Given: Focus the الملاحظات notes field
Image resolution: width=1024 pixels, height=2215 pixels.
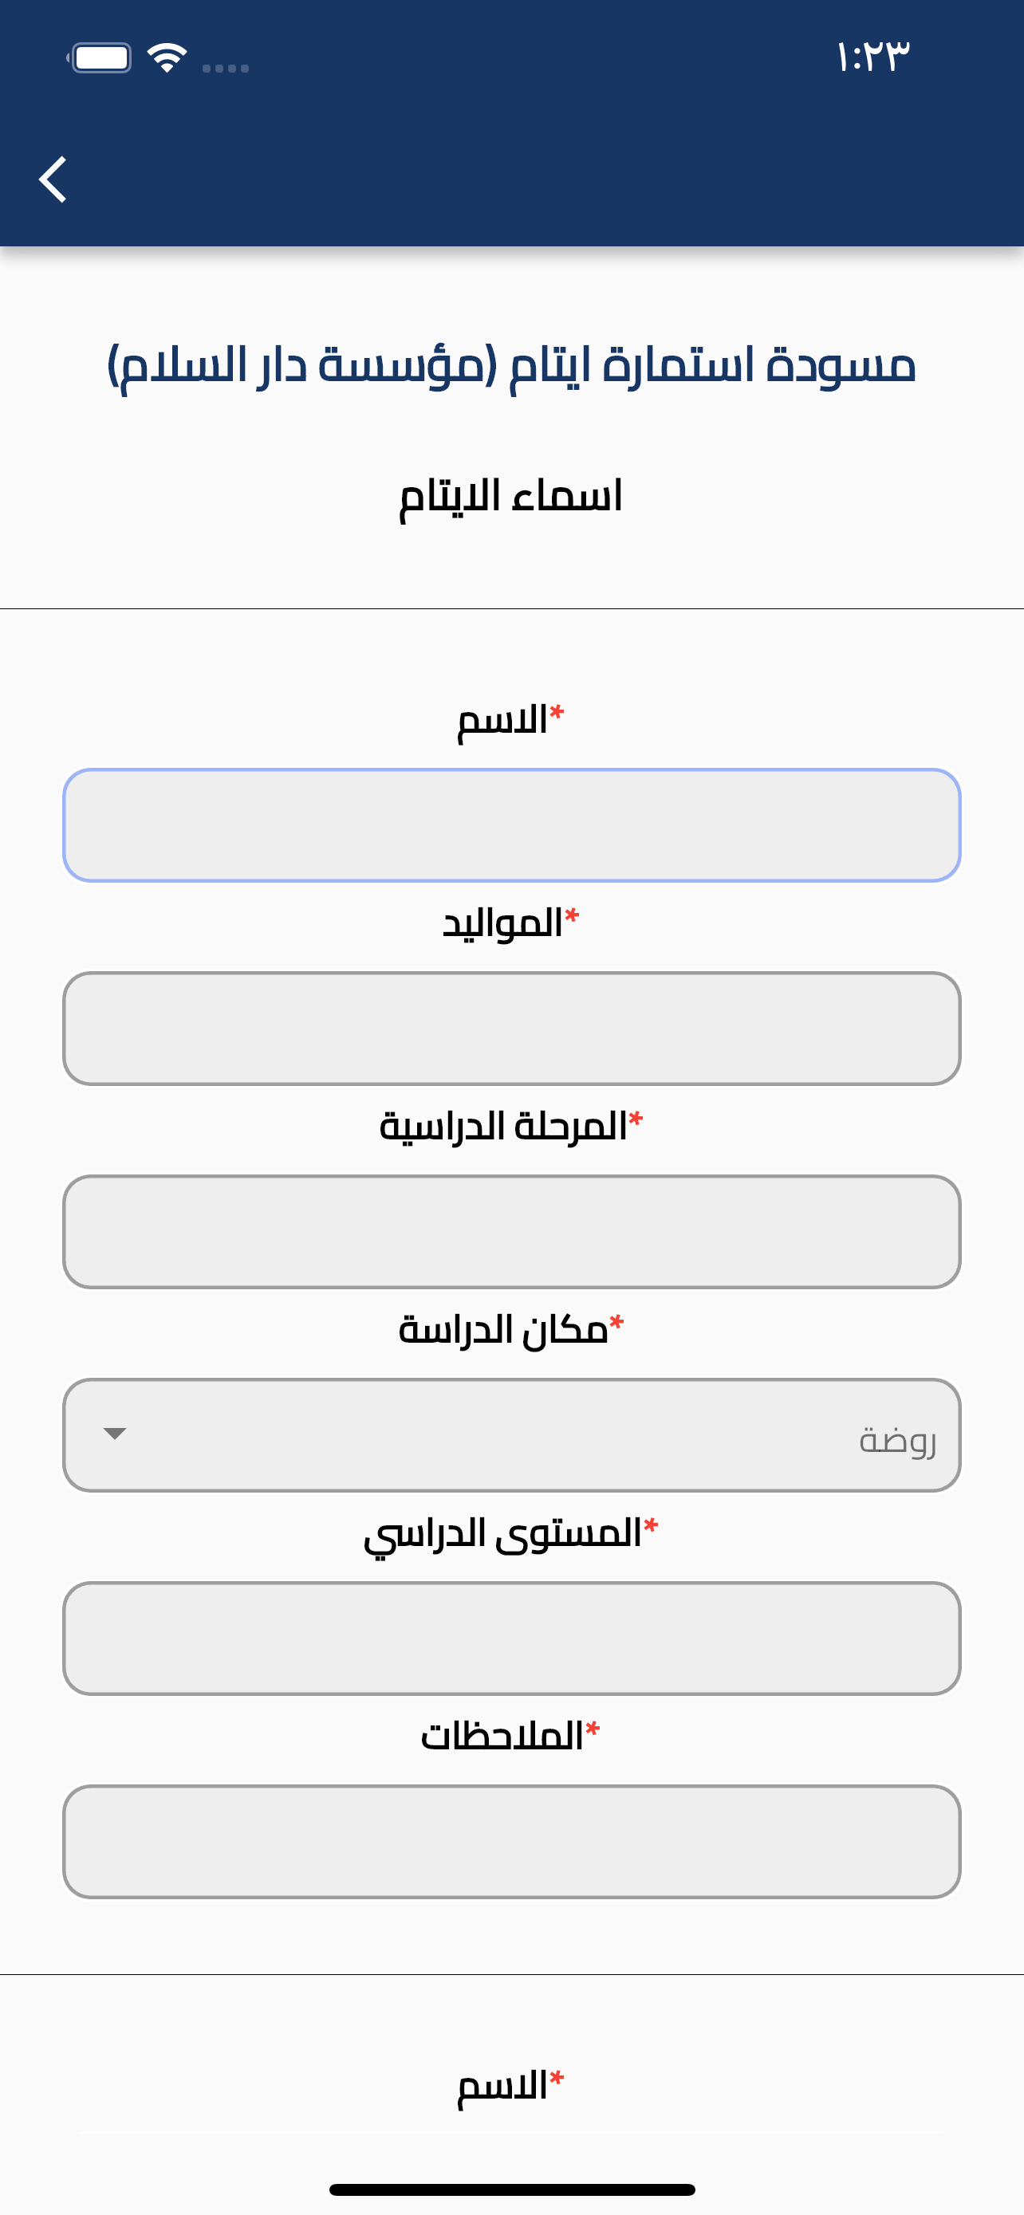Looking at the screenshot, I should tap(511, 1842).
